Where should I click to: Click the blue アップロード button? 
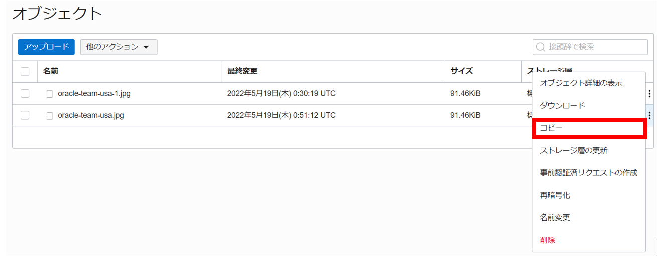[46, 47]
